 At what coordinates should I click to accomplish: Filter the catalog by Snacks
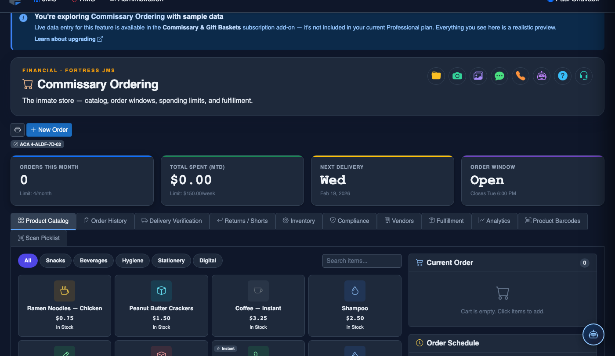55,261
